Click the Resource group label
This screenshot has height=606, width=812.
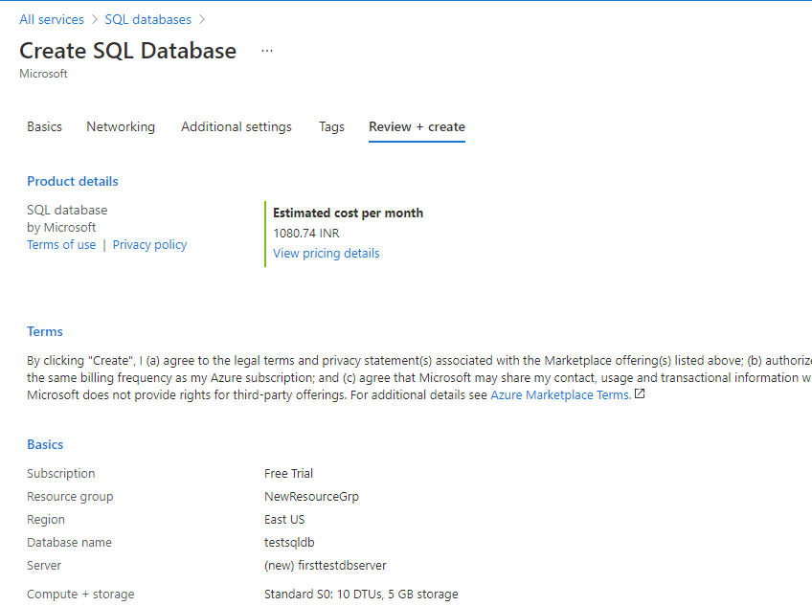point(70,496)
